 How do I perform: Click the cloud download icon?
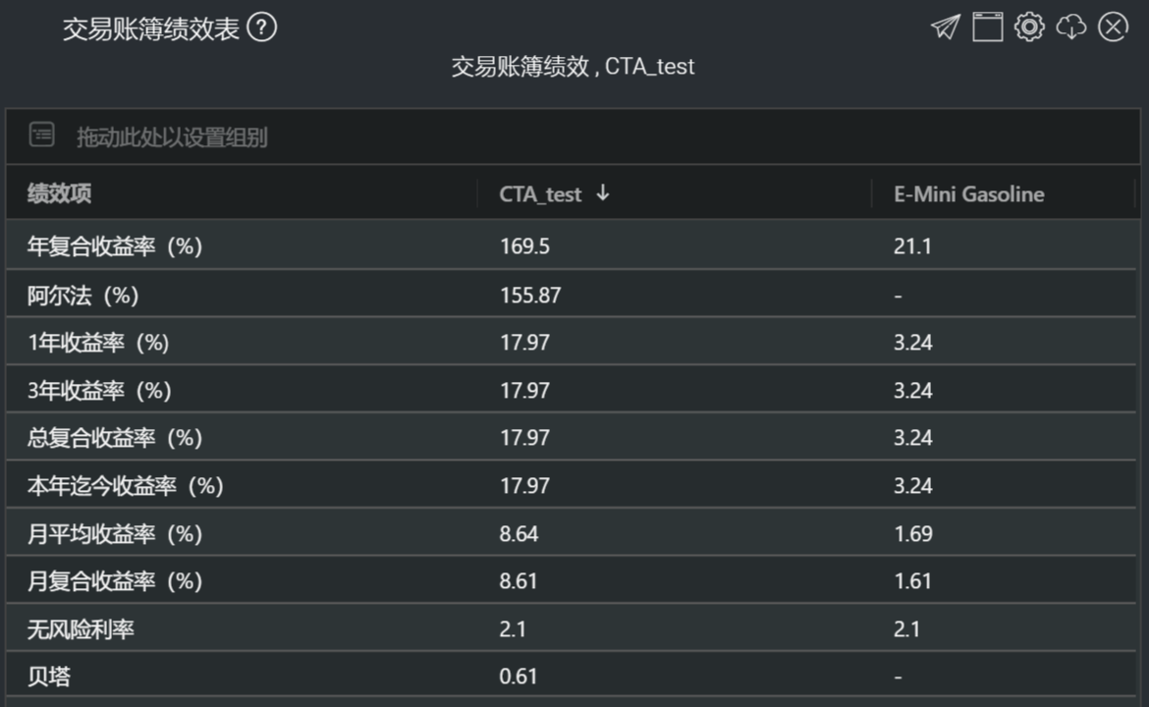[1070, 27]
